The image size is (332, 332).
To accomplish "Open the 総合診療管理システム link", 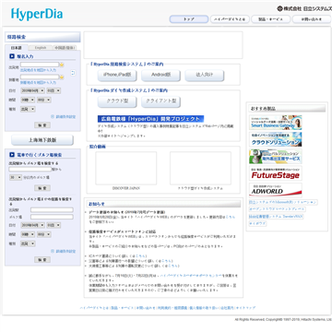I will pyautogui.click(x=276, y=217).
